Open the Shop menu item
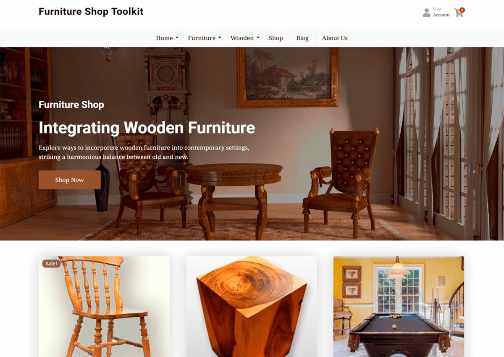 (276, 38)
